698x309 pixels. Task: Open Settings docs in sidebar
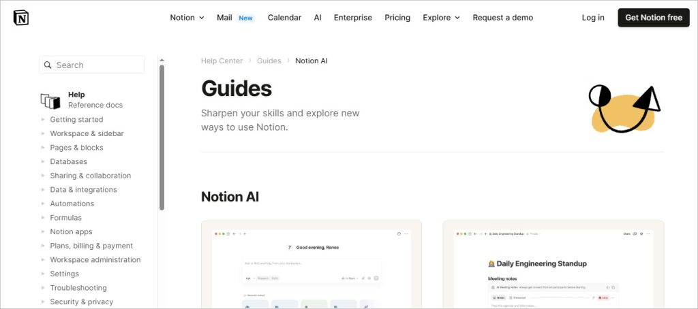[x=65, y=274]
